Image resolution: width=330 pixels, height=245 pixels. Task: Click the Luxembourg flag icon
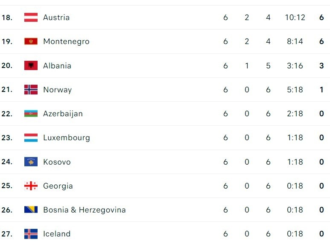[31, 138]
